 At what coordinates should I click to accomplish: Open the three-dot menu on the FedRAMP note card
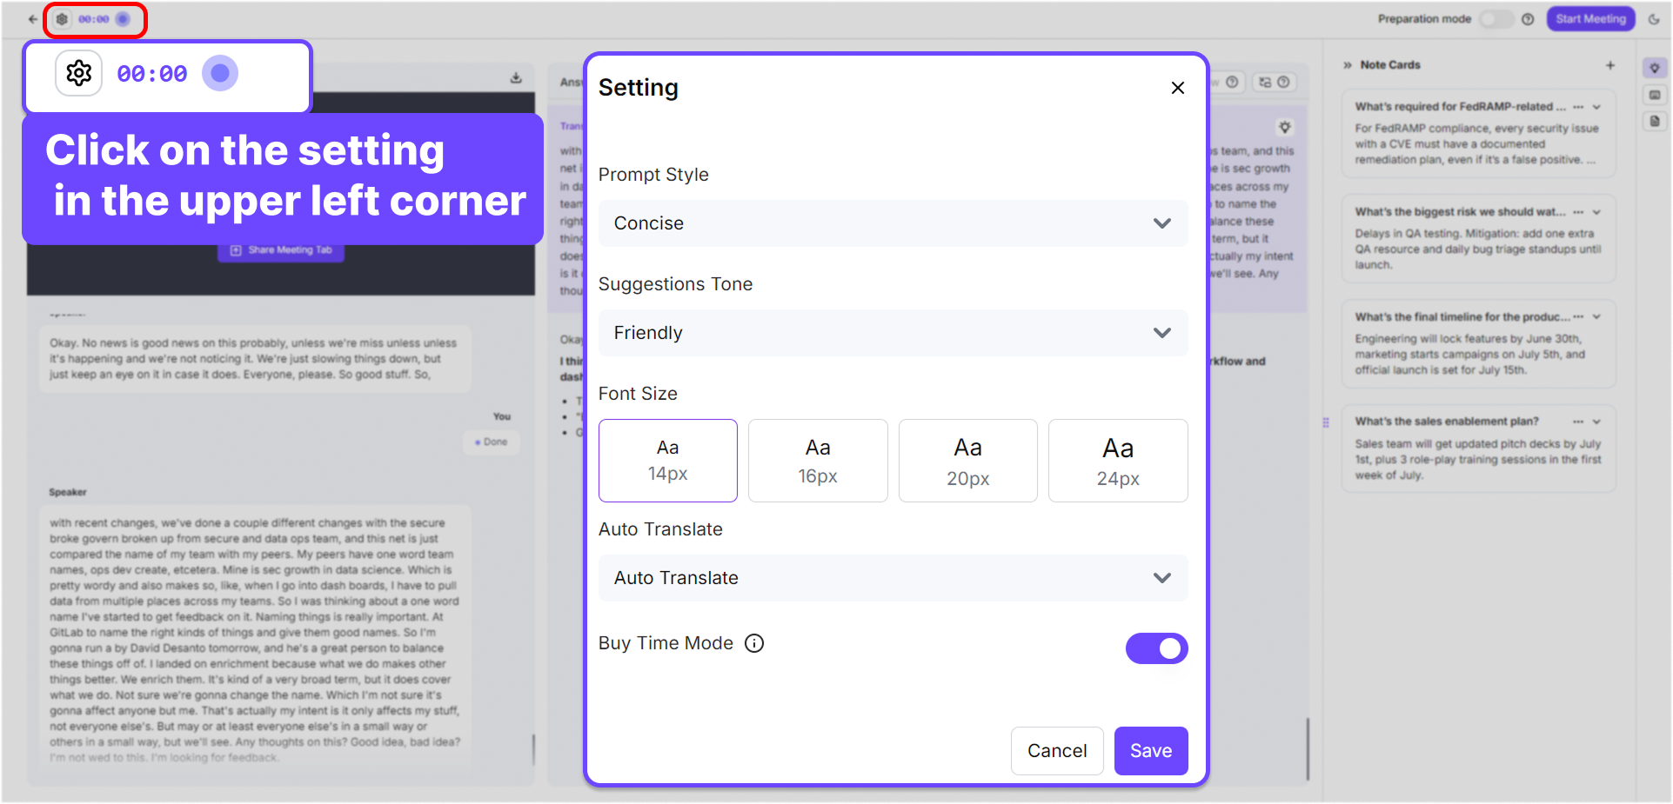click(1578, 107)
